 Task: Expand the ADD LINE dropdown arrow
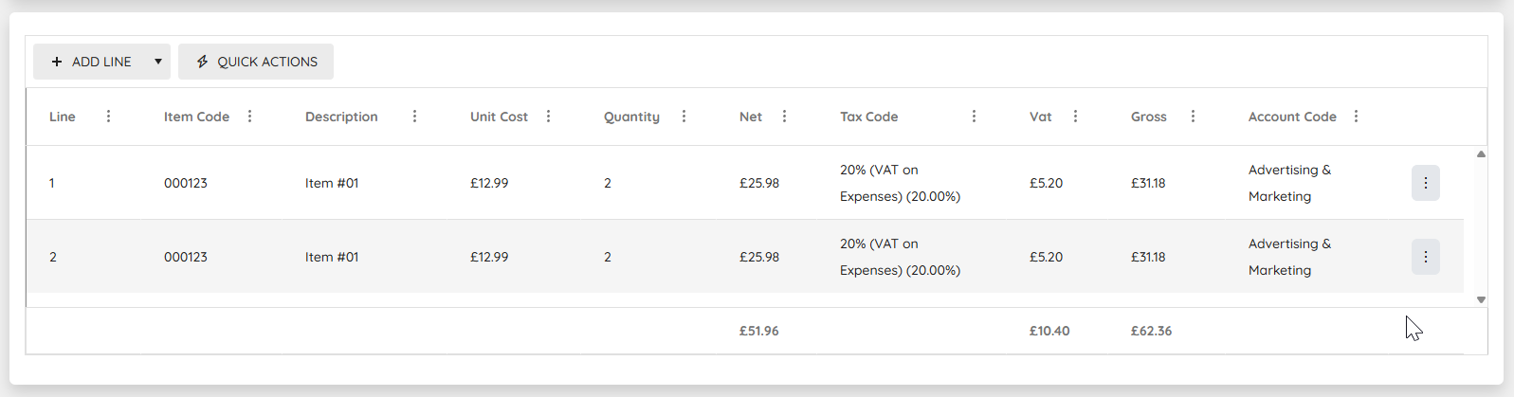tap(158, 62)
